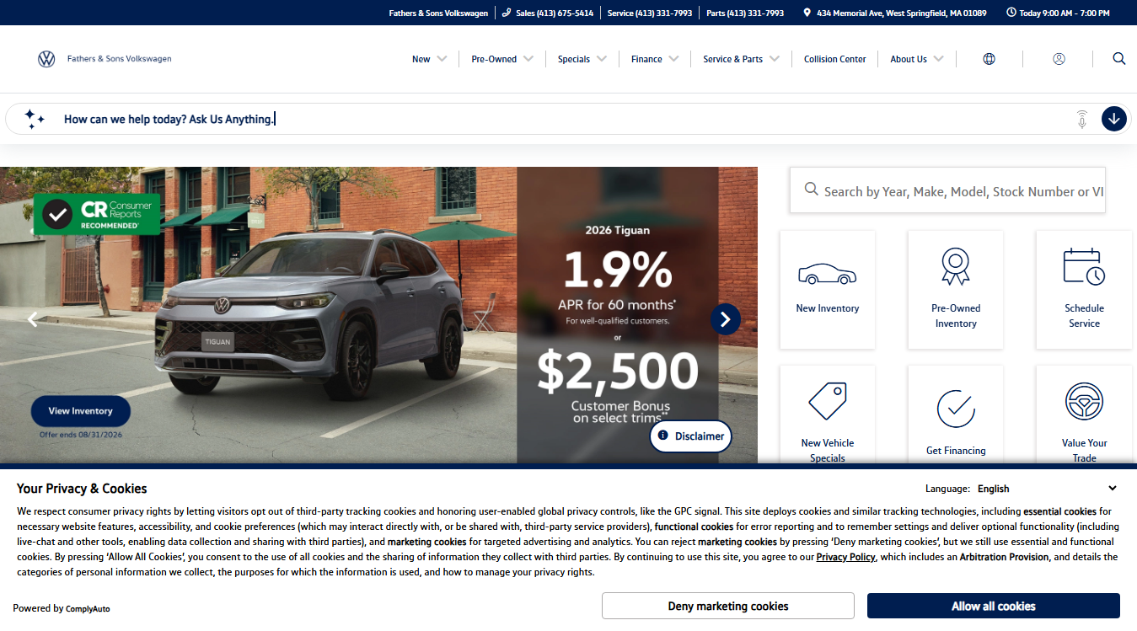
Task: Go to previous slide arrow
Action: (33, 319)
